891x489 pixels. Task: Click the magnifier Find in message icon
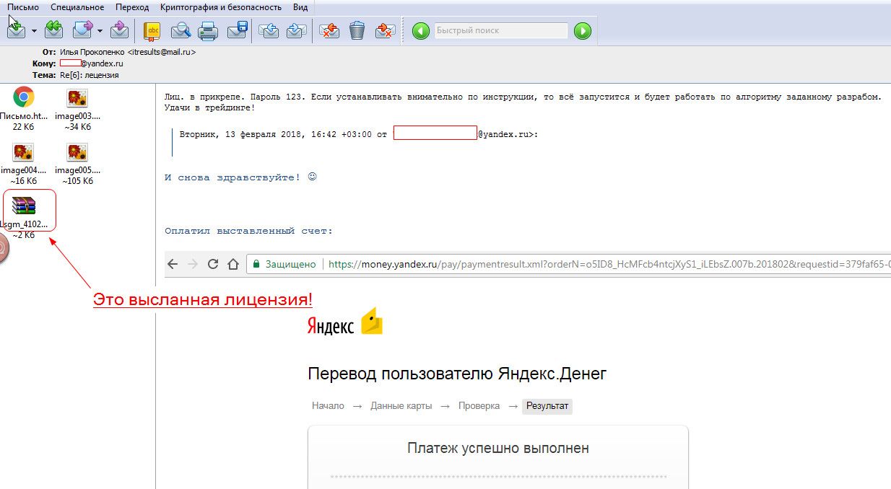pyautogui.click(x=181, y=30)
